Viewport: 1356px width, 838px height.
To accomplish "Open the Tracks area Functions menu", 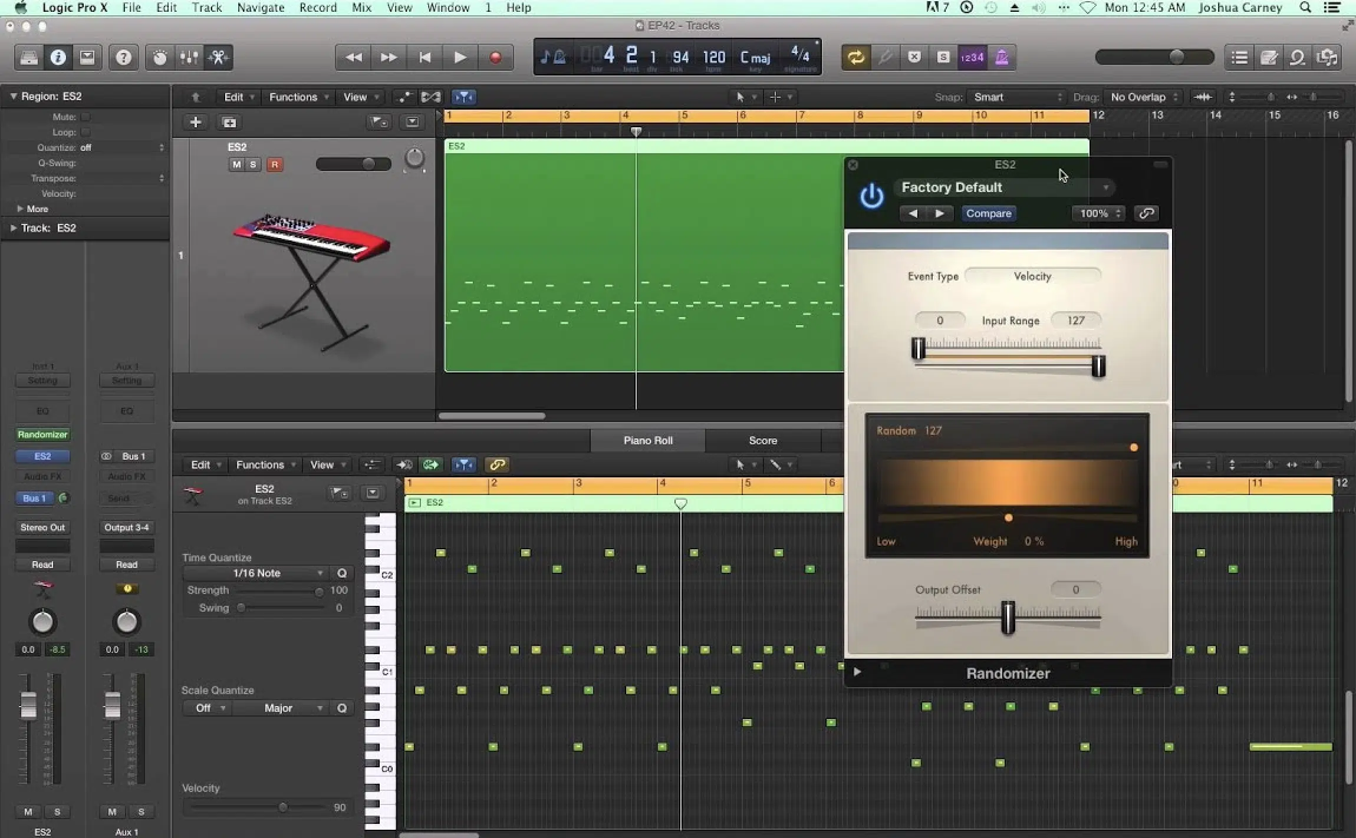I will tap(298, 97).
